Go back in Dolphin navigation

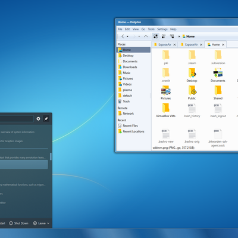click(123, 36)
